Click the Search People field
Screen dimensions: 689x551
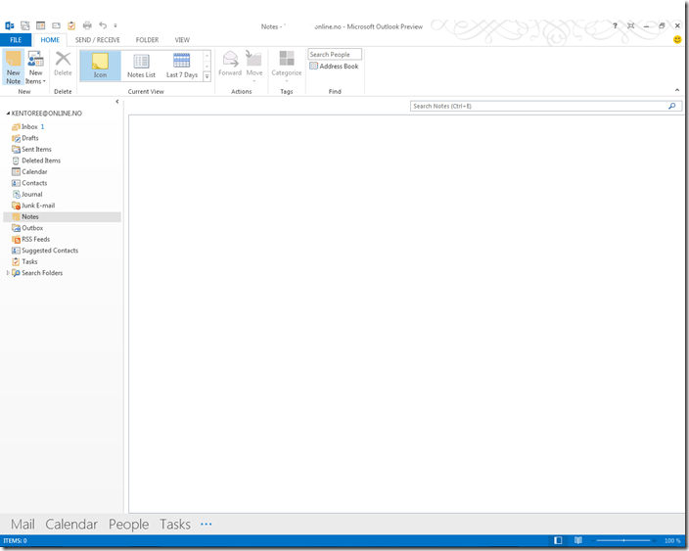tap(335, 54)
